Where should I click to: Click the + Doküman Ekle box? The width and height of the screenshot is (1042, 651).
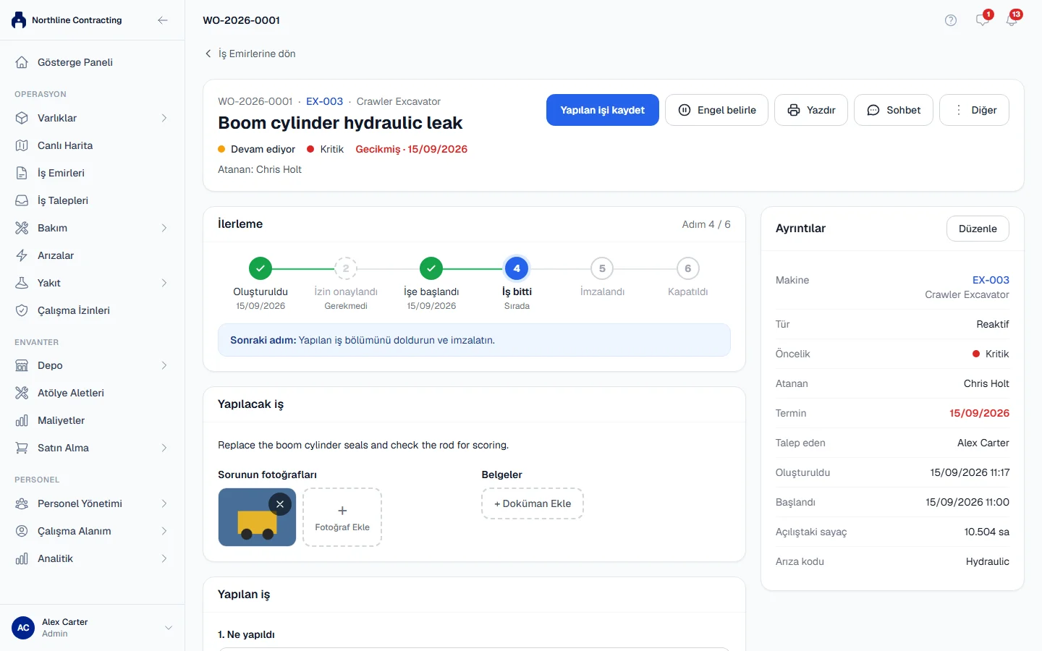[x=533, y=503]
